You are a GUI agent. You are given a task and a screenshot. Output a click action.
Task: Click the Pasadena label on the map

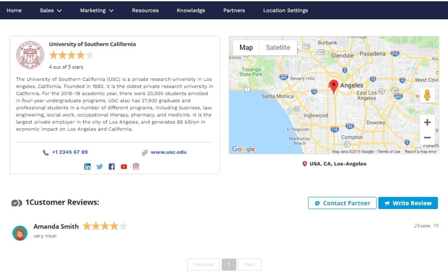tap(373, 54)
